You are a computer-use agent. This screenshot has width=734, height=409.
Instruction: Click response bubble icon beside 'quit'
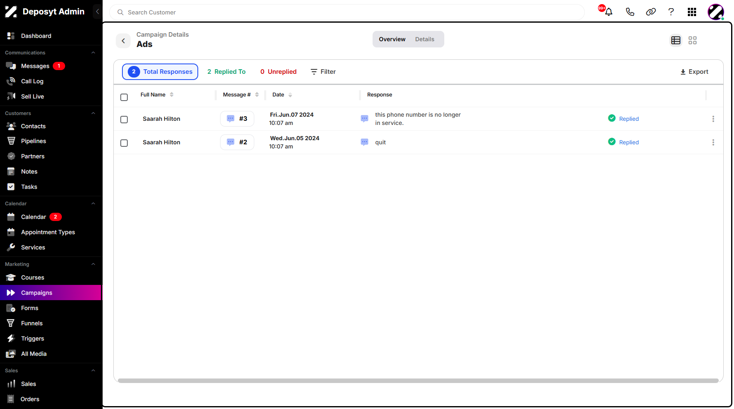pos(364,142)
